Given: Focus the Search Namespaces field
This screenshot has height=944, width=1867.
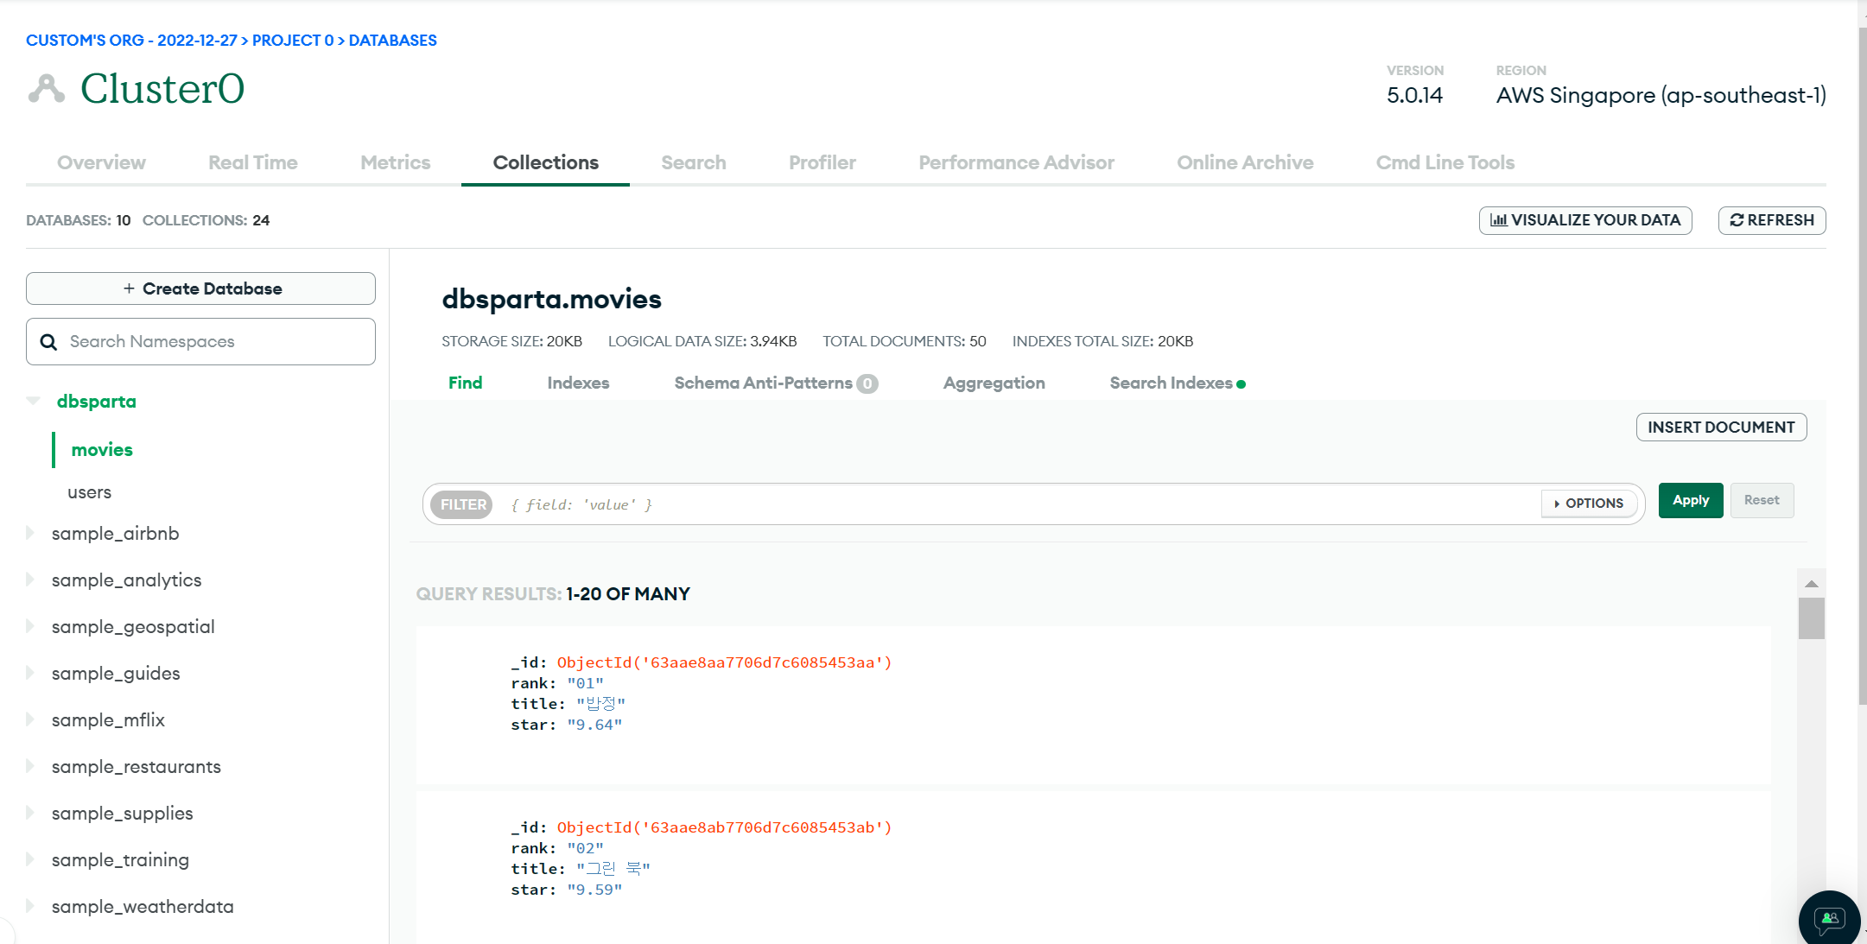Looking at the screenshot, I should [200, 341].
